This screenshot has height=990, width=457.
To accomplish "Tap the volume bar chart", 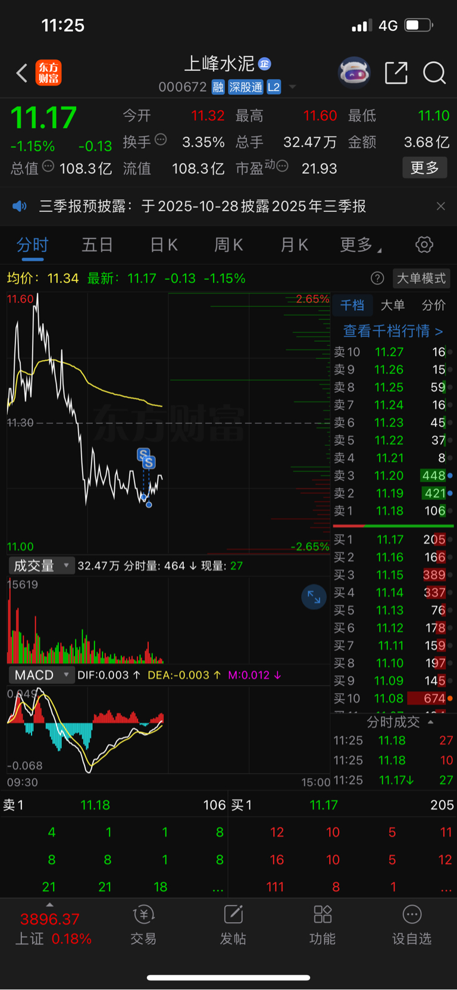I will pos(168,620).
